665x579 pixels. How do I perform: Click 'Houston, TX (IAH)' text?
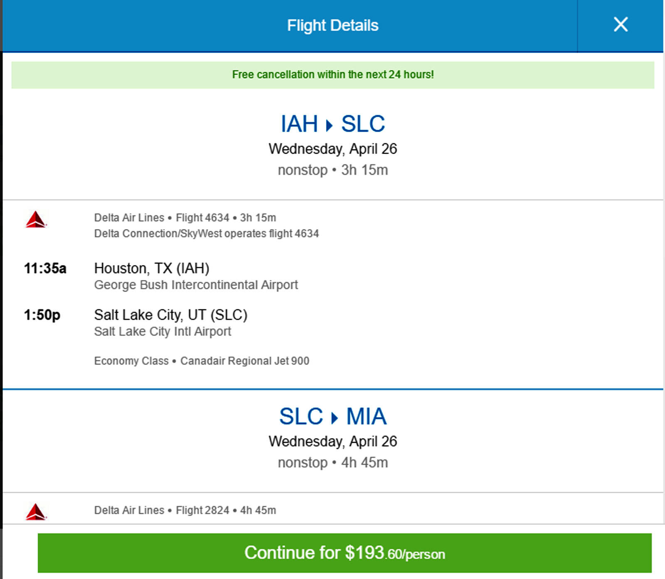pos(152,269)
